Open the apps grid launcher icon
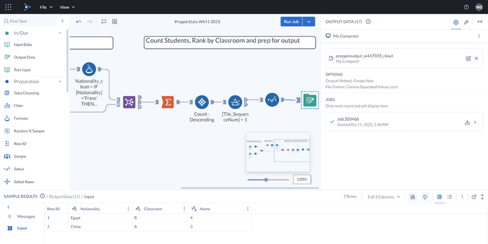488x244 pixels. tap(8, 7)
